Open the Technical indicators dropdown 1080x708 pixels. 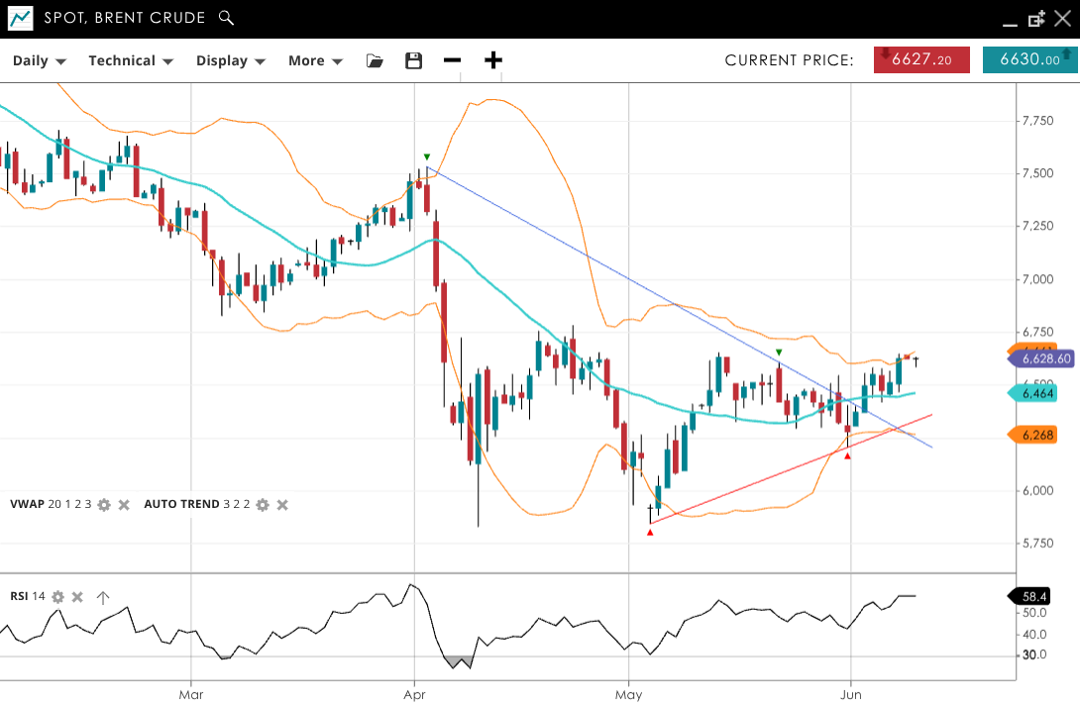click(x=131, y=60)
